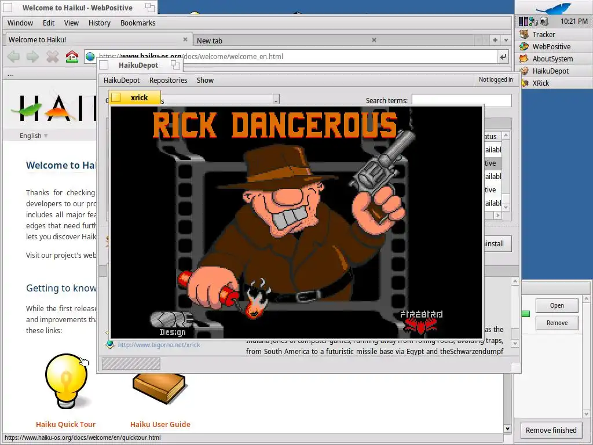The image size is (593, 445).
Task: Open English language selector
Action: [x=34, y=136]
